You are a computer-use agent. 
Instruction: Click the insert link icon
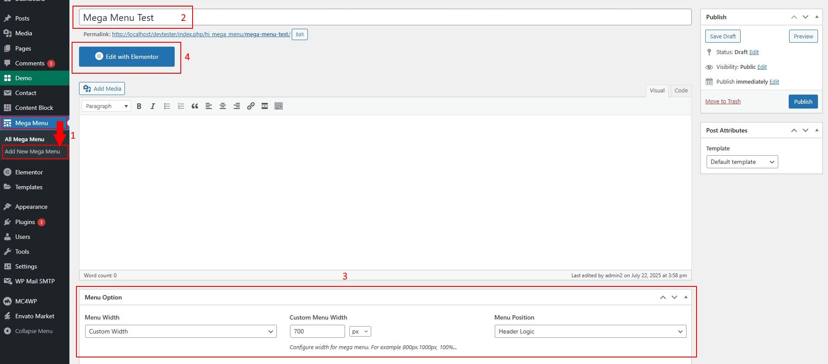click(251, 106)
